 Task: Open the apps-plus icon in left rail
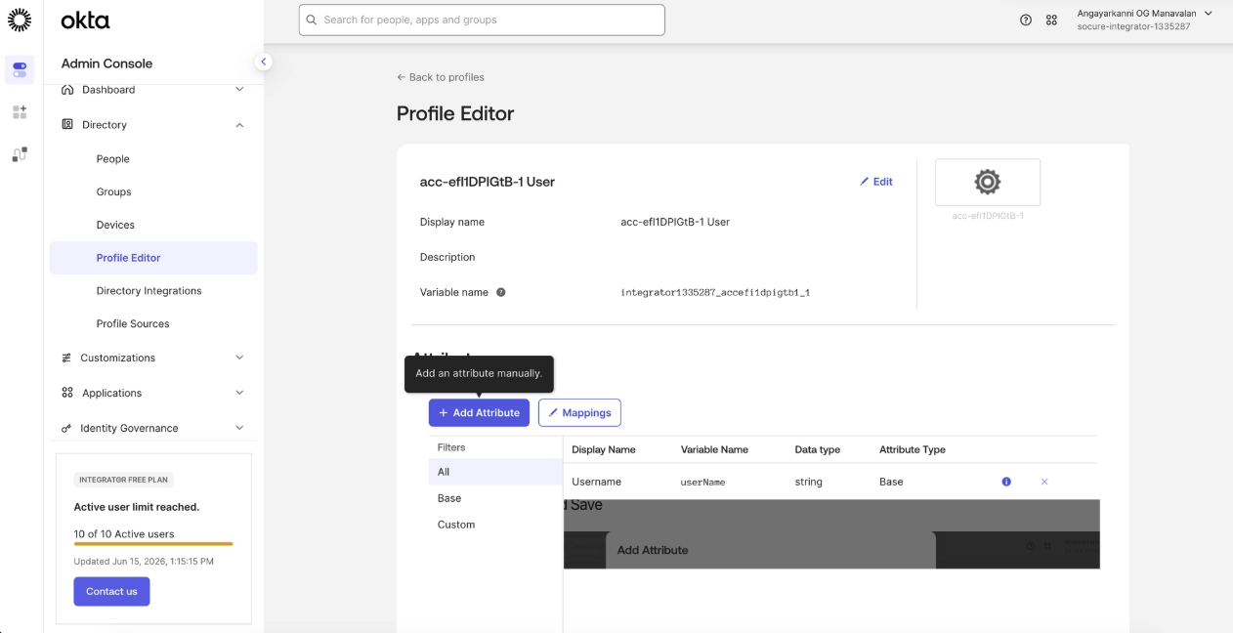[x=20, y=112]
